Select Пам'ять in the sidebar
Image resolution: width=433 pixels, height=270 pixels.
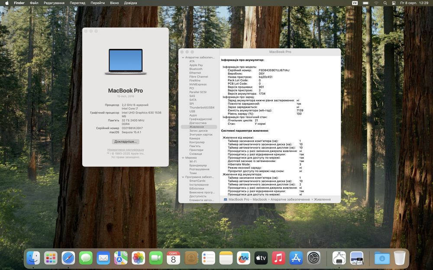click(x=195, y=146)
